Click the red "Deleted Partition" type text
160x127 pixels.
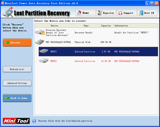[x=85, y=61]
